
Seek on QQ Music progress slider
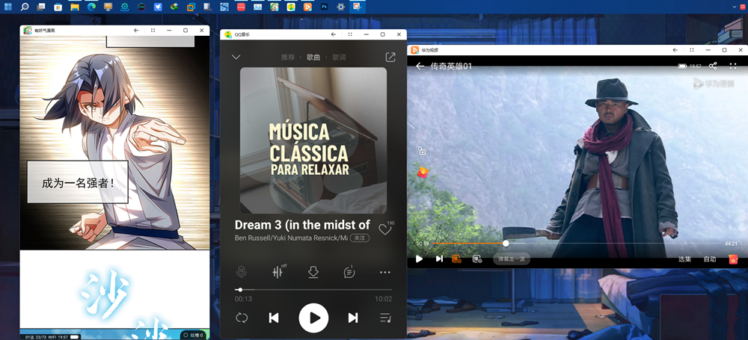[x=313, y=289]
